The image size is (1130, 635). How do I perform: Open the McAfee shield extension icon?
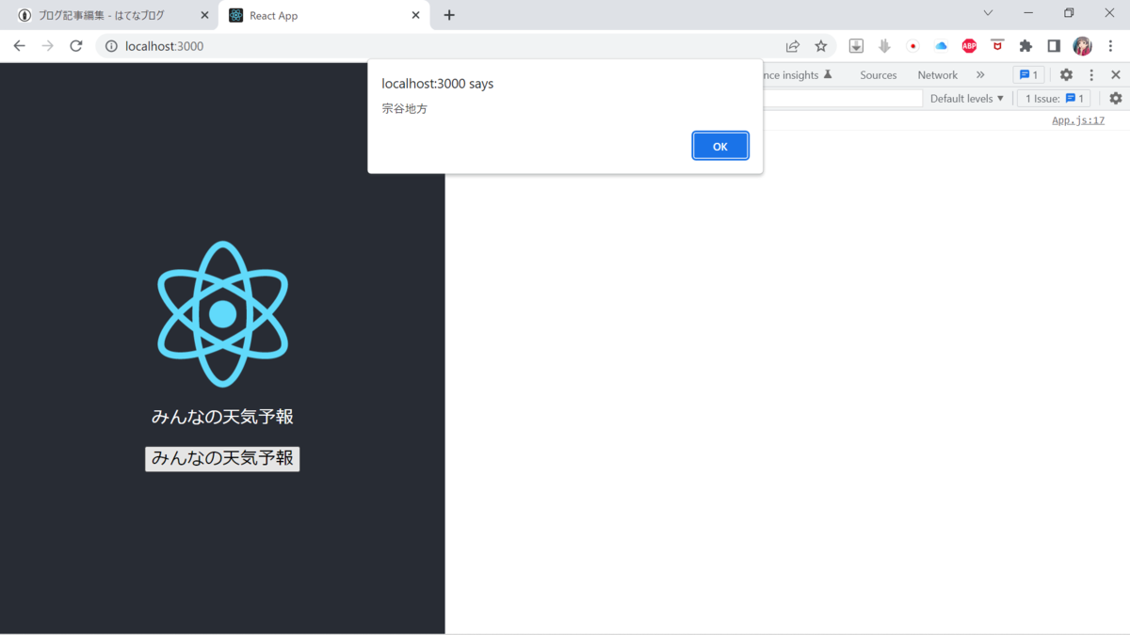(997, 45)
